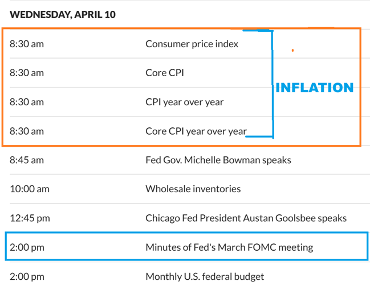Open the Monthly U.S. federal budget entry
The image size is (370, 290).
tap(205, 277)
